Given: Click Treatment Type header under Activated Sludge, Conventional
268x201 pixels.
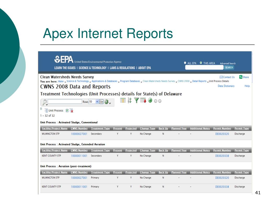Looking at the screenshot, I should point(100,129).
